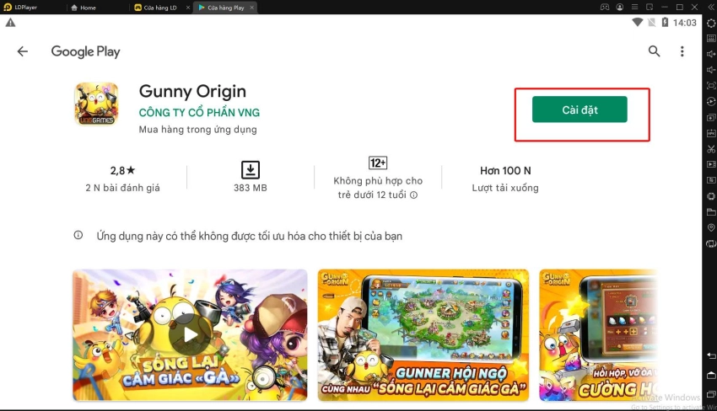This screenshot has height=411, width=717.
Task: Rotate screen via sidebar icon
Action: 711,243
